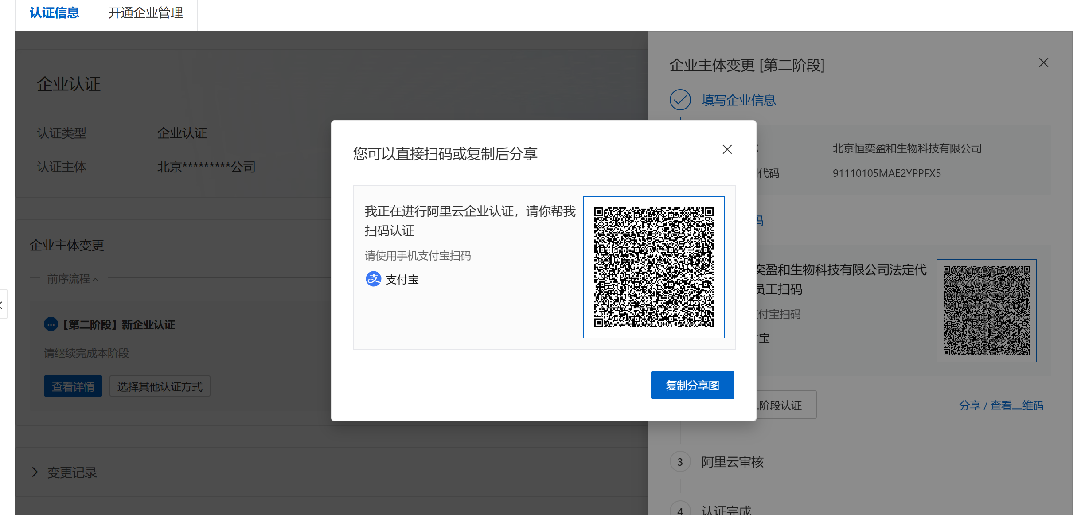The width and height of the screenshot is (1077, 515).
Task: Click 选择其他认证方式 button
Action: point(160,386)
